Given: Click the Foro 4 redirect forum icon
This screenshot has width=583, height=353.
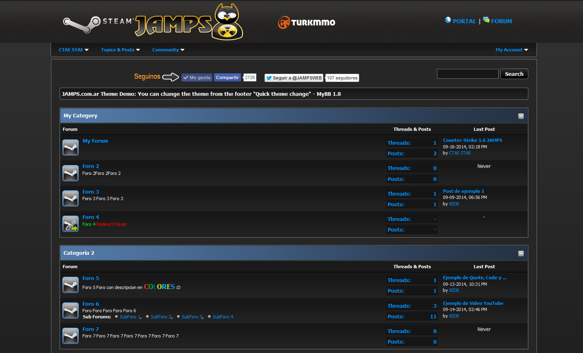Looking at the screenshot, I should (71, 224).
